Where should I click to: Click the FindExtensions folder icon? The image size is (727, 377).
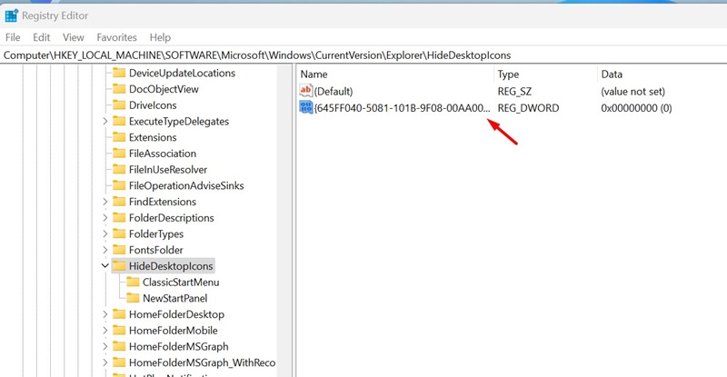tap(119, 202)
